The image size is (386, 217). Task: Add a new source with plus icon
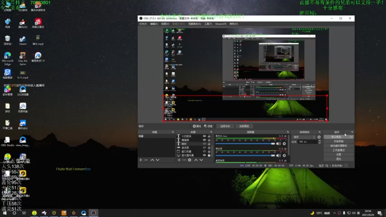point(179,160)
